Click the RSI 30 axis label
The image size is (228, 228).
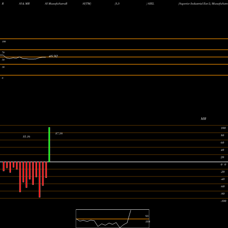click(x=3, y=67)
